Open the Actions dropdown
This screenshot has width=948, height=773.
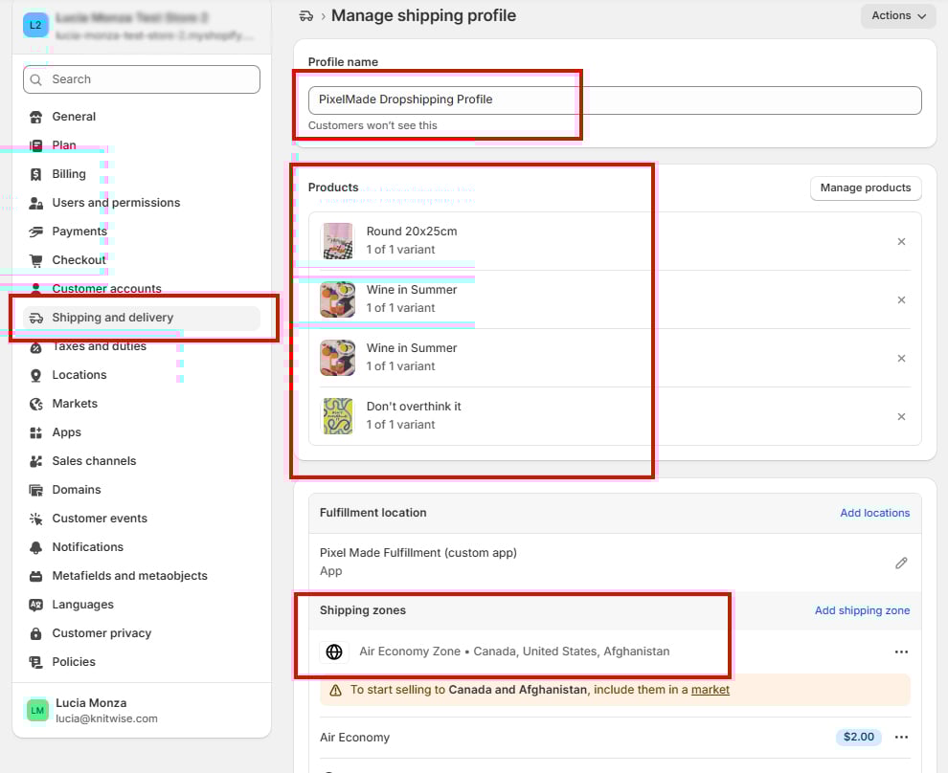tap(897, 16)
